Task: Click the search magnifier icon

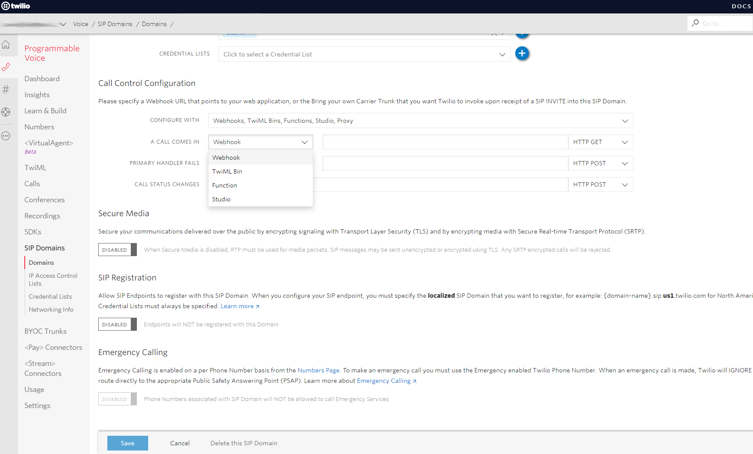Action: coord(695,23)
